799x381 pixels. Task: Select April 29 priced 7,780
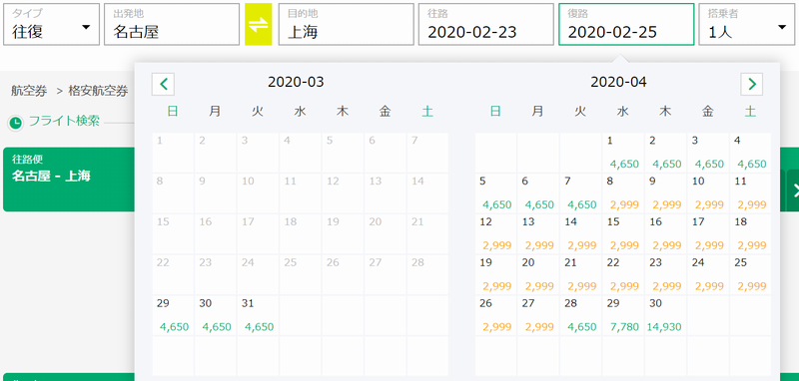(623, 315)
